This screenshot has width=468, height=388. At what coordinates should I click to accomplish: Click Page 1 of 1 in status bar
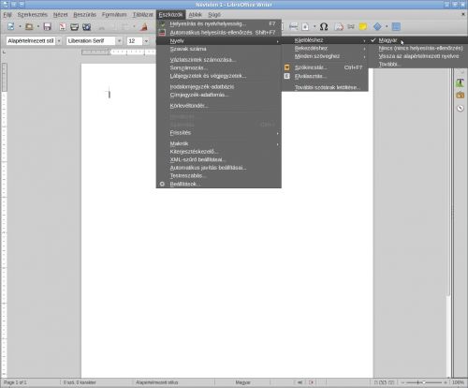15,382
